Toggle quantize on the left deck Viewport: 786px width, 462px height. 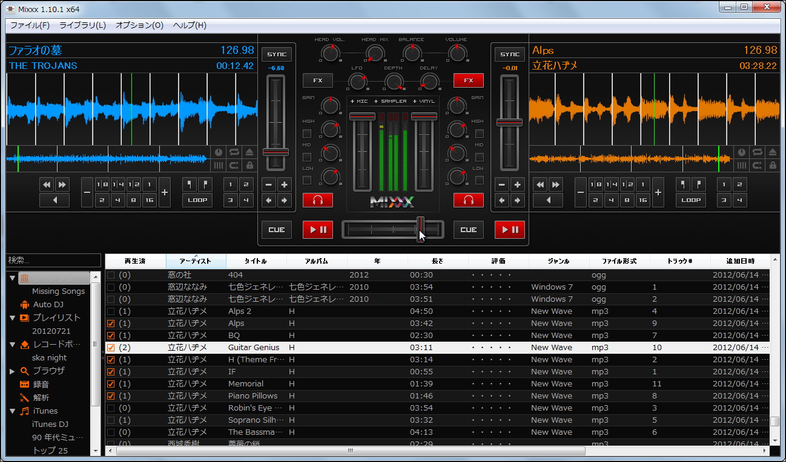tap(233, 164)
